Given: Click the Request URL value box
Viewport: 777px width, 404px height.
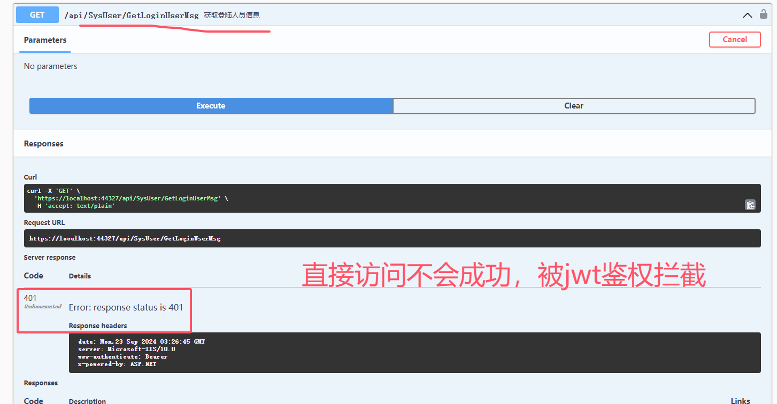Looking at the screenshot, I should point(393,238).
